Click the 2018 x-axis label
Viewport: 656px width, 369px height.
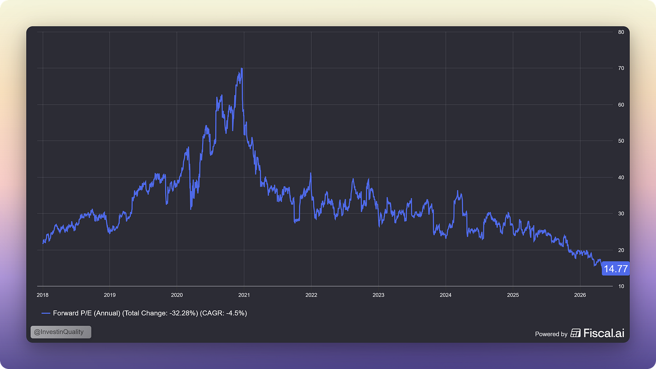pyautogui.click(x=43, y=295)
